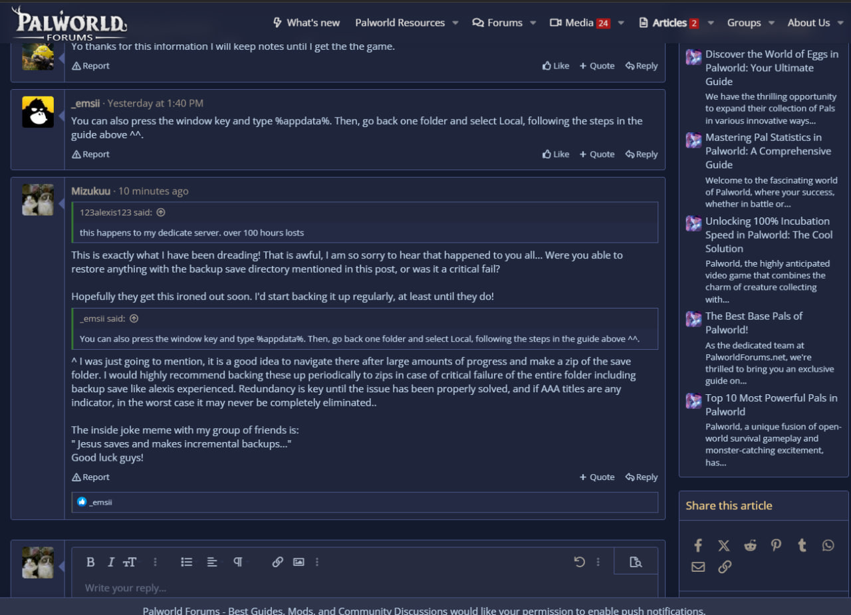Expand the Palworld Resources dropdown arrow
This screenshot has width=851, height=615.
click(x=455, y=23)
